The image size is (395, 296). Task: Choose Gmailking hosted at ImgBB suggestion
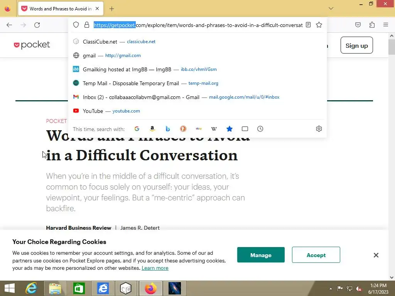[x=197, y=69]
